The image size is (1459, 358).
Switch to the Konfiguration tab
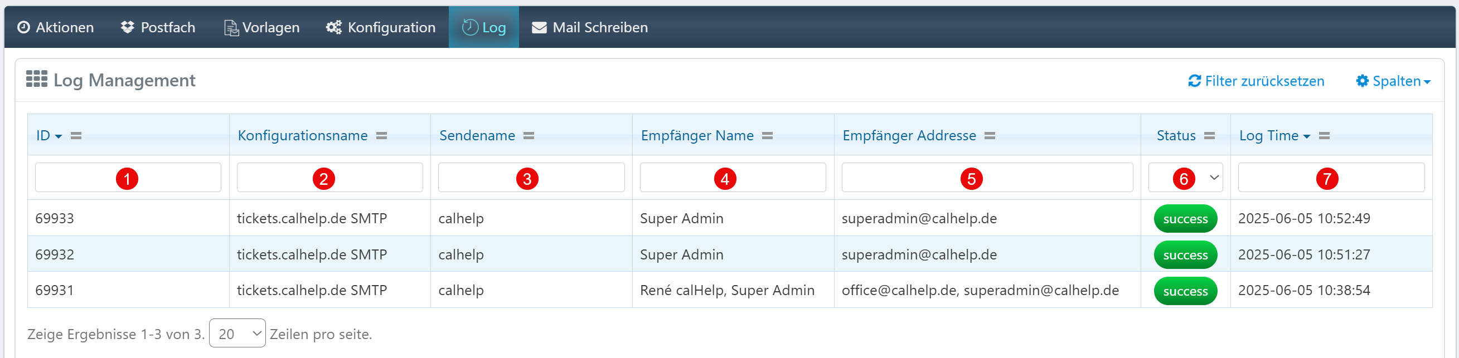(381, 27)
